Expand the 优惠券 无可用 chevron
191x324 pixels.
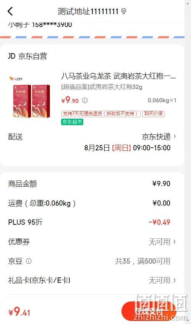pyautogui.click(x=175, y=242)
